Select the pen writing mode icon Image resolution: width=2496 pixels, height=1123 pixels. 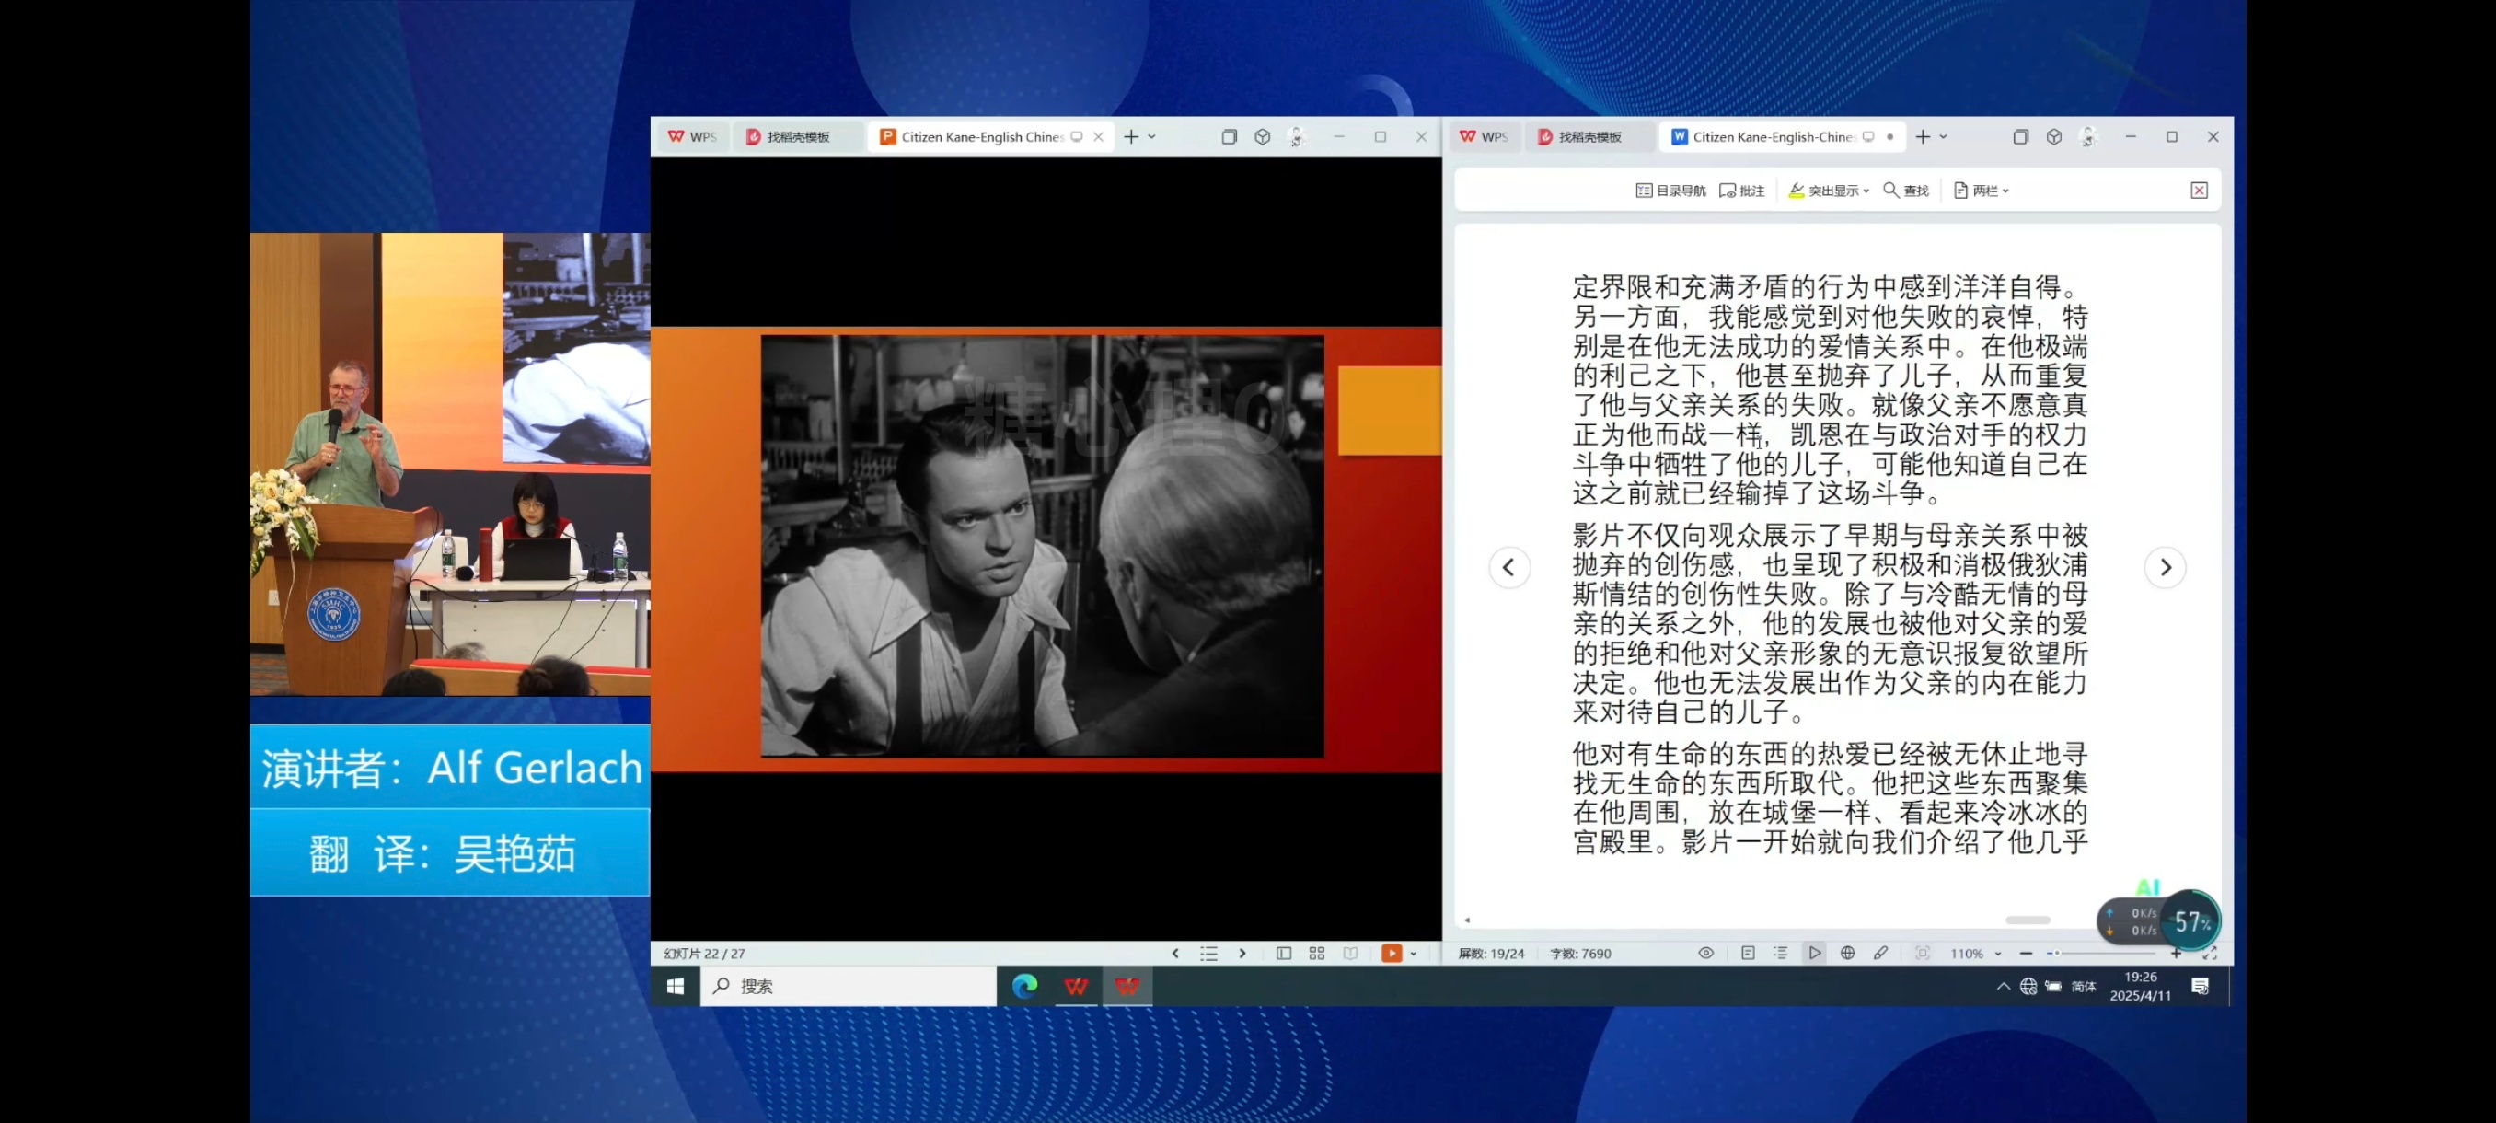click(1880, 954)
